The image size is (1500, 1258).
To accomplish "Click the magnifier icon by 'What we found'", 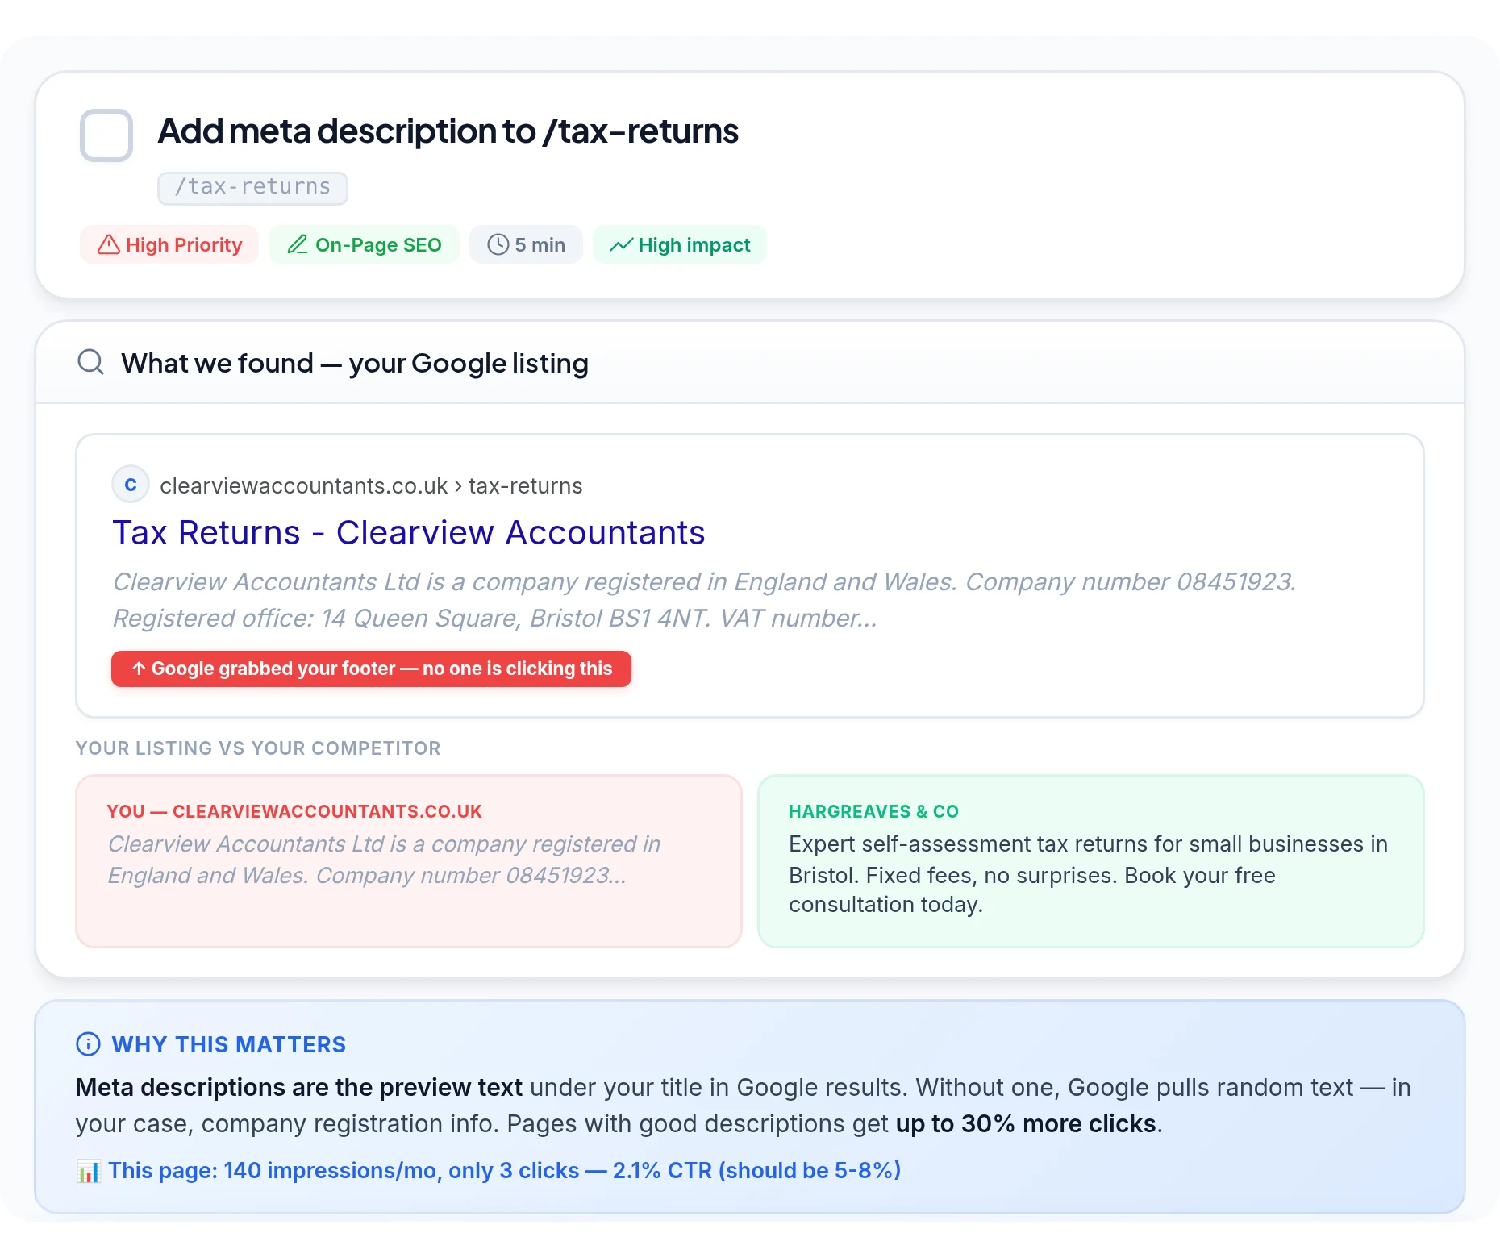I will (x=91, y=362).
